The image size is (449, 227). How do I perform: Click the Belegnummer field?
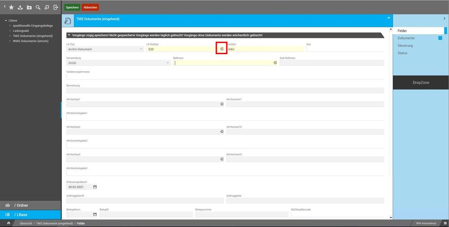click(242, 214)
